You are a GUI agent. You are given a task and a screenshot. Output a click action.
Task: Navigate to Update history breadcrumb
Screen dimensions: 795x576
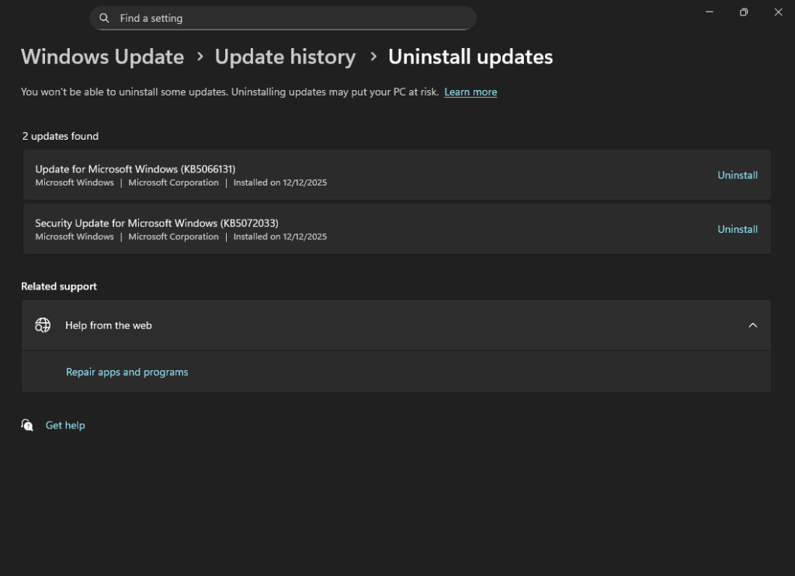pyautogui.click(x=285, y=57)
